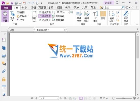Choose Fit Visible (适合视区)
The image size is (140, 101).
pos(45,20)
